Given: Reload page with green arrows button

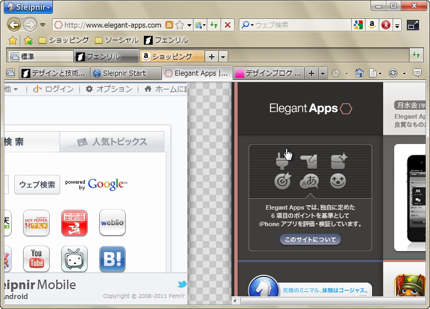Looking at the screenshot, I should (214, 25).
